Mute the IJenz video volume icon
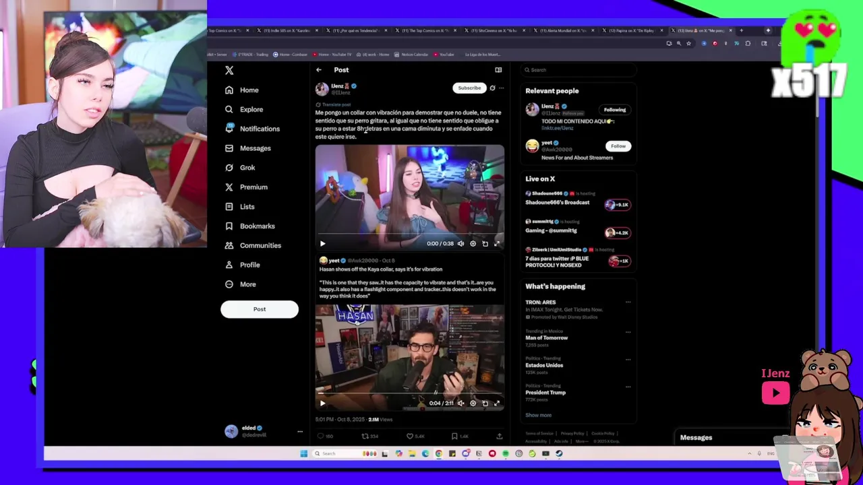 click(460, 244)
